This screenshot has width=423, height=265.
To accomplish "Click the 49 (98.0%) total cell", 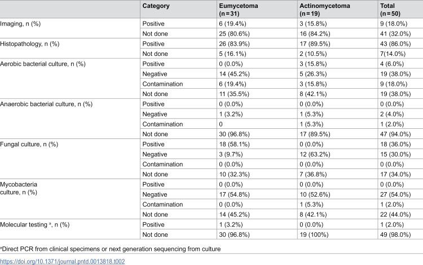I will tap(395, 234).
